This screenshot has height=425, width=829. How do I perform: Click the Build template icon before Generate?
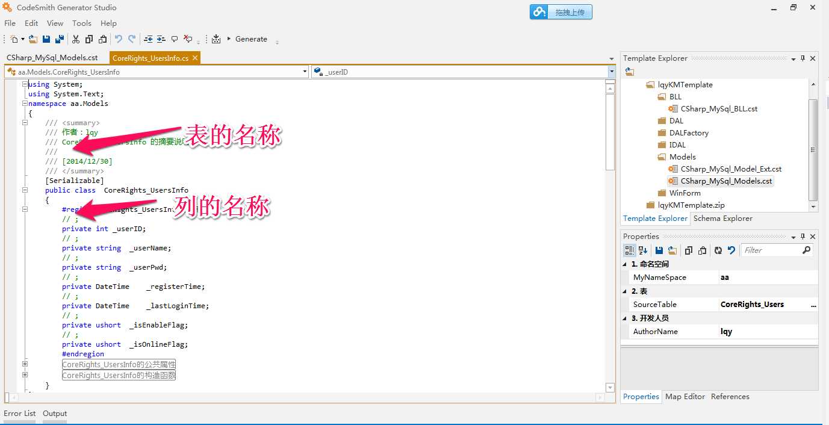point(216,39)
